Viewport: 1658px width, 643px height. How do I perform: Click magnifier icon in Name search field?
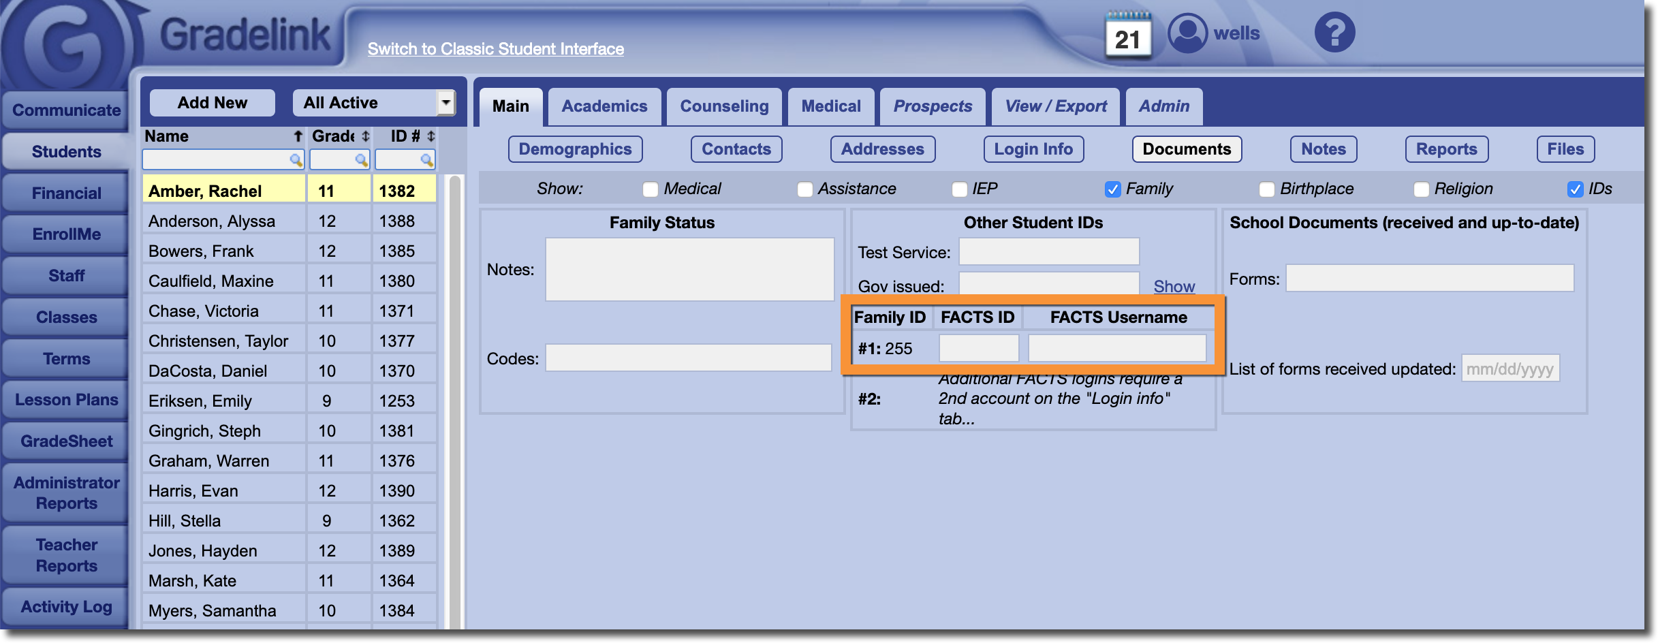click(x=296, y=160)
